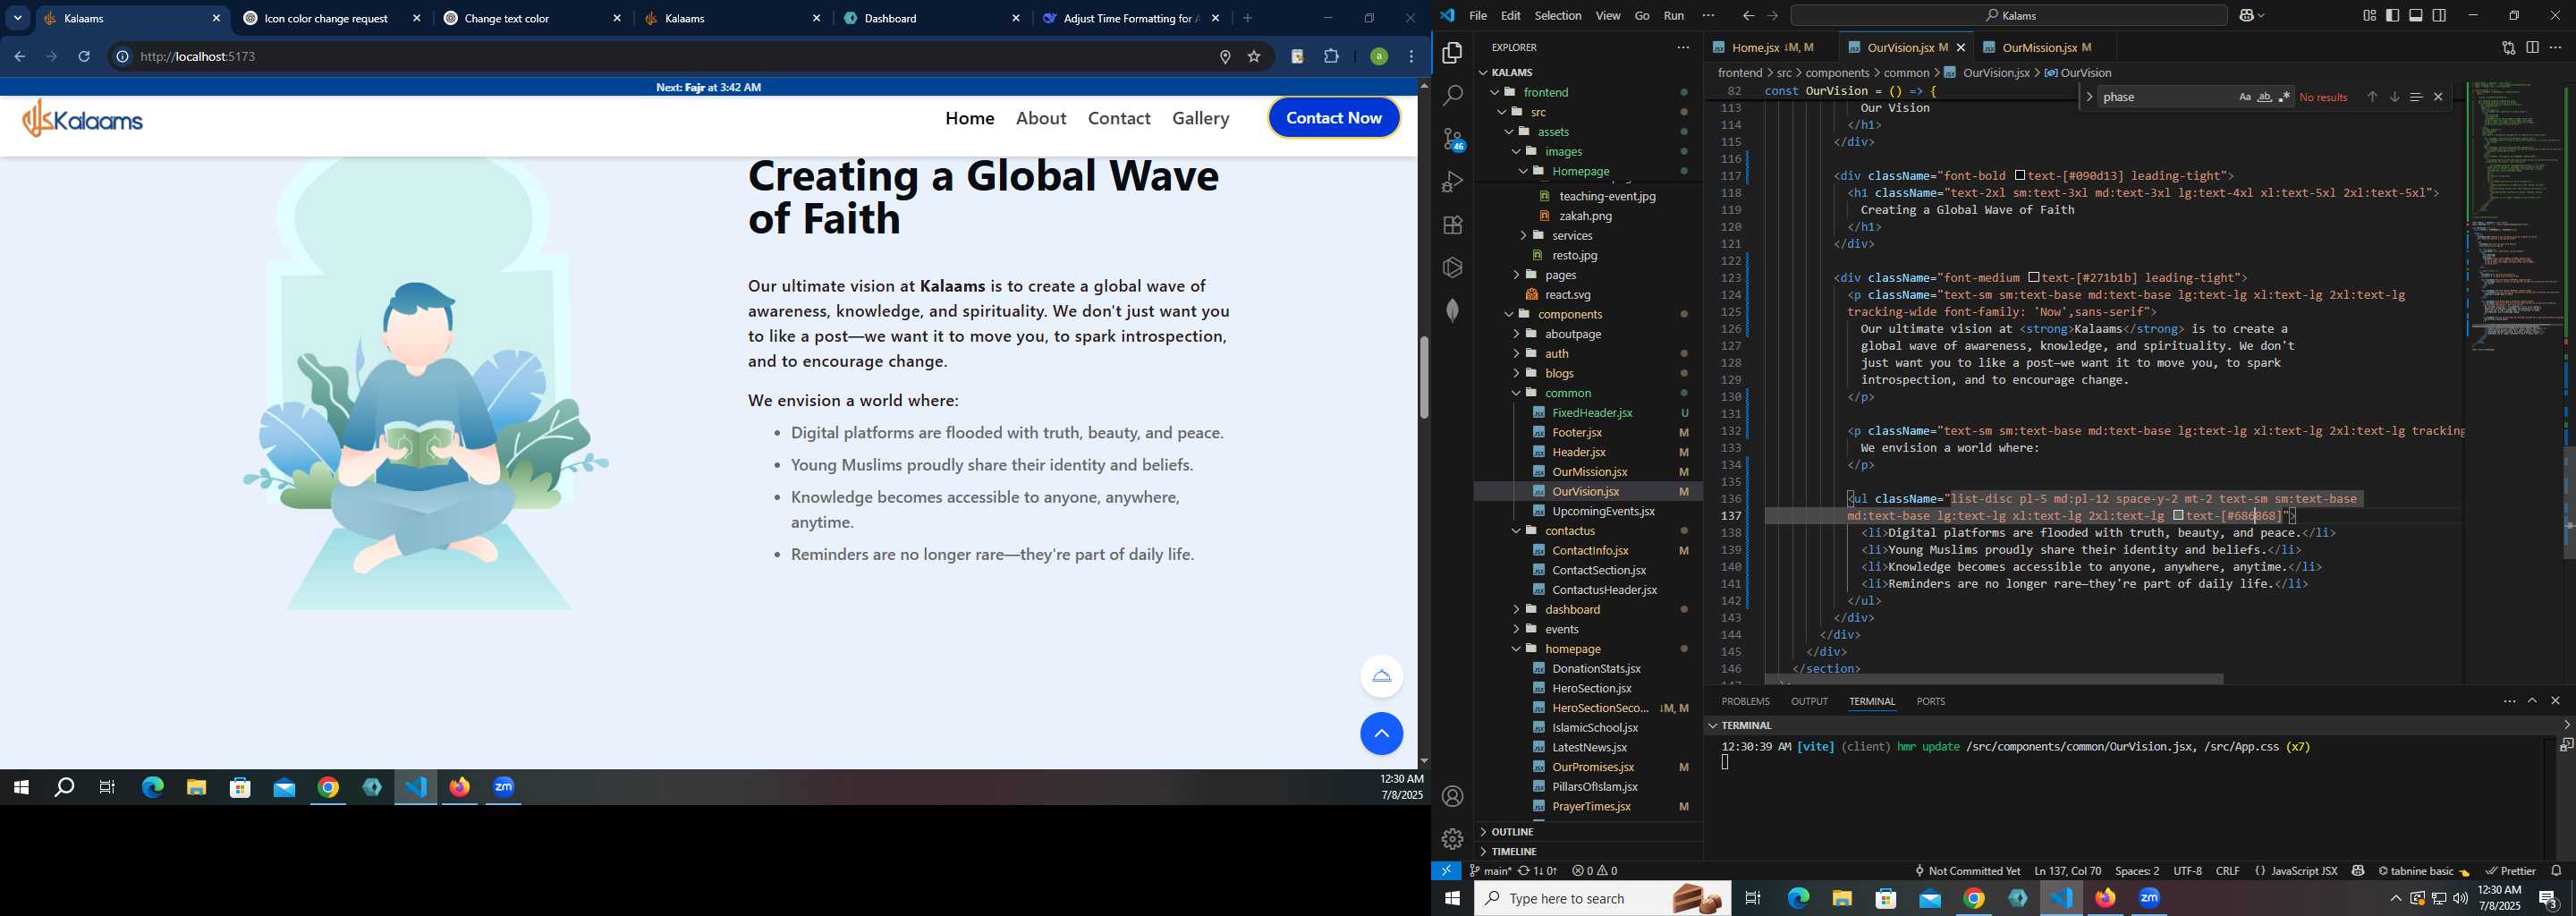
Task: Click scroll-to-top blue arrow button on webpage
Action: (1381, 734)
